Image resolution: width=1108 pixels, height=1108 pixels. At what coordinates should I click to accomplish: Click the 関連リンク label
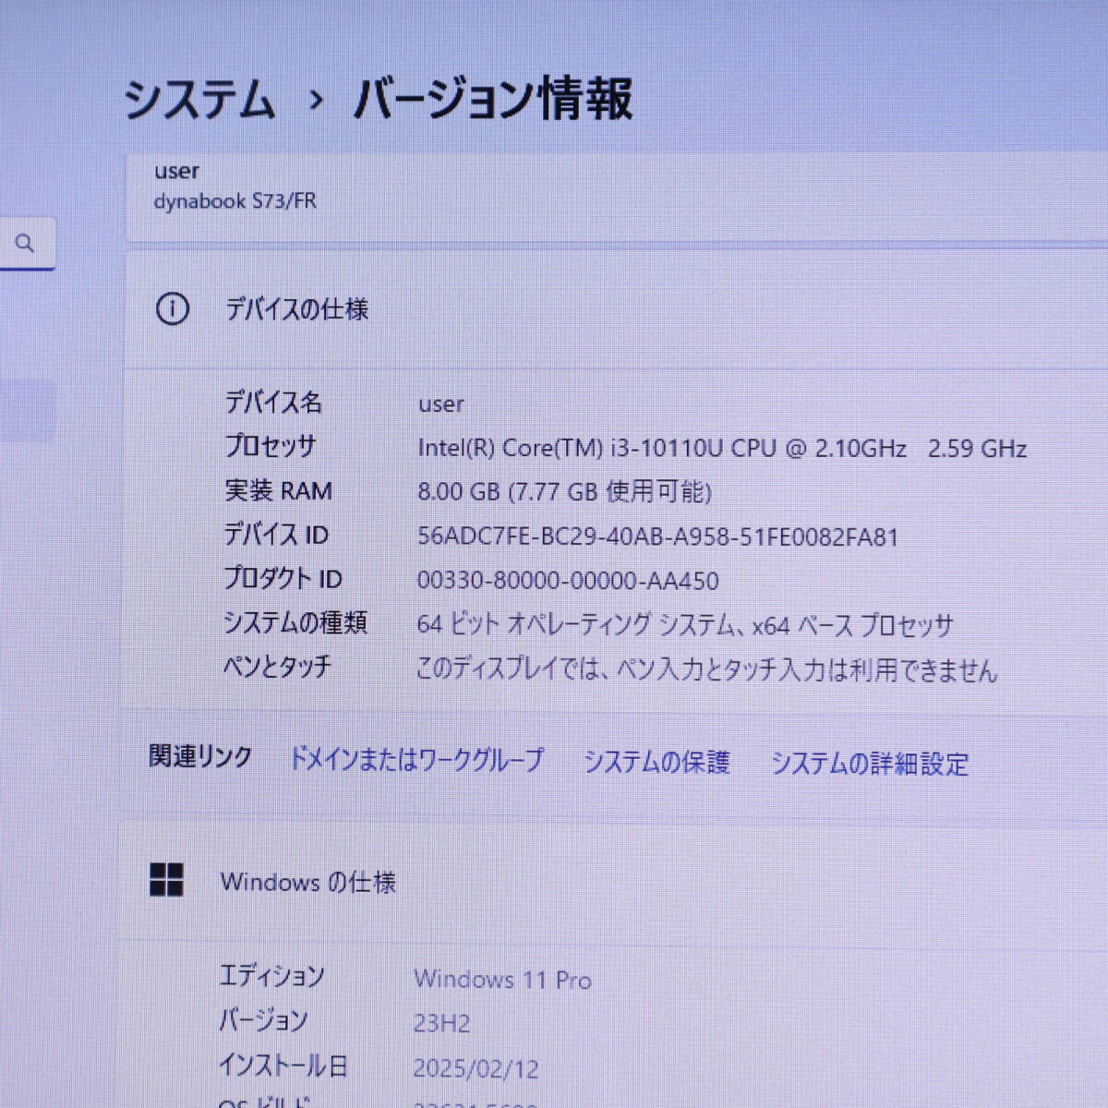[x=200, y=757]
